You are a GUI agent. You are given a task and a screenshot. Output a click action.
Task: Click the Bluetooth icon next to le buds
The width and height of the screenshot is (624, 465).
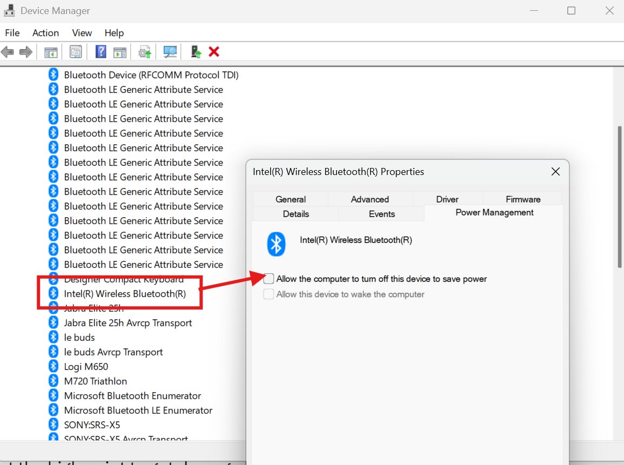[x=53, y=338]
